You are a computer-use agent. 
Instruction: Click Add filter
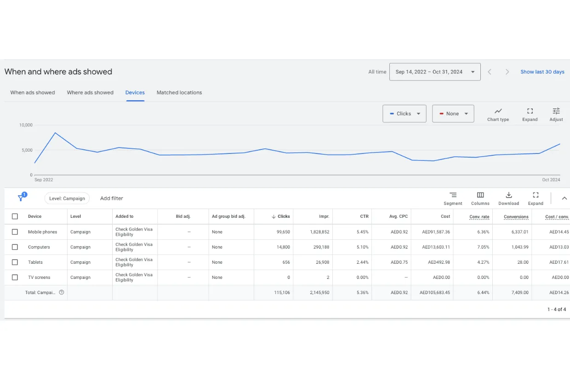[x=112, y=199]
